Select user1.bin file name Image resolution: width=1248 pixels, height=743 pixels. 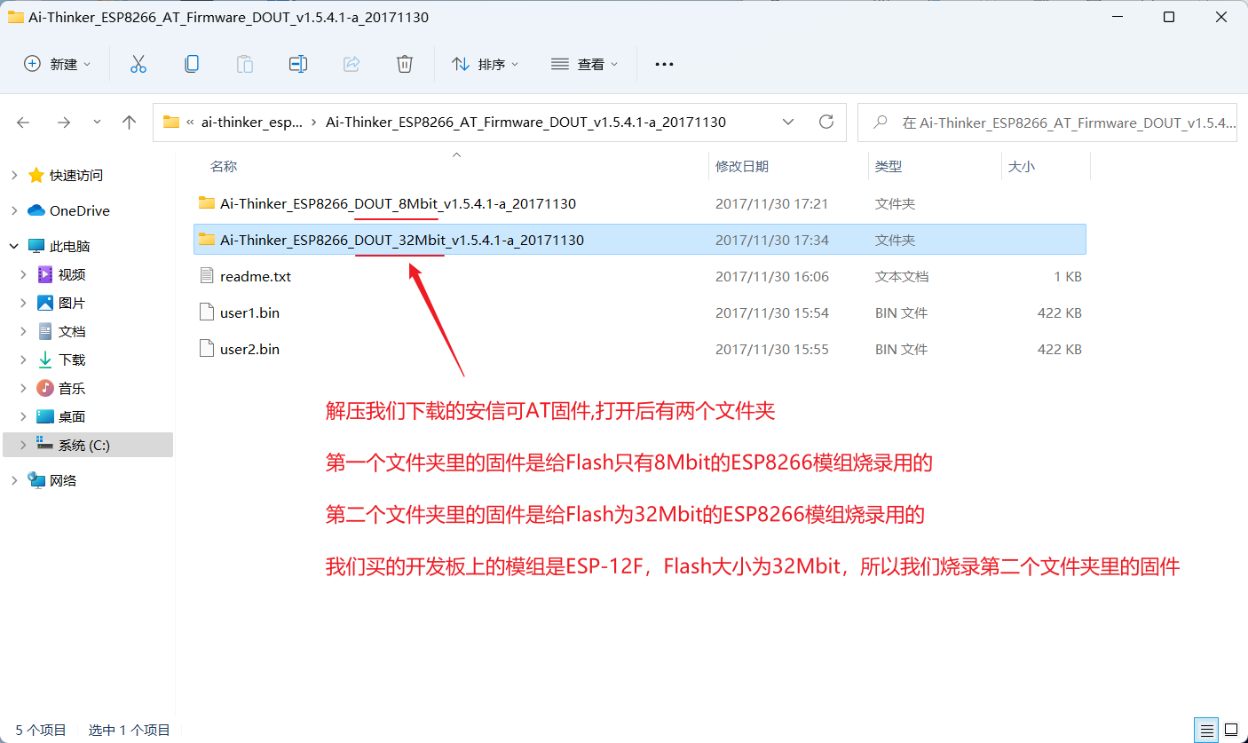pyautogui.click(x=250, y=312)
